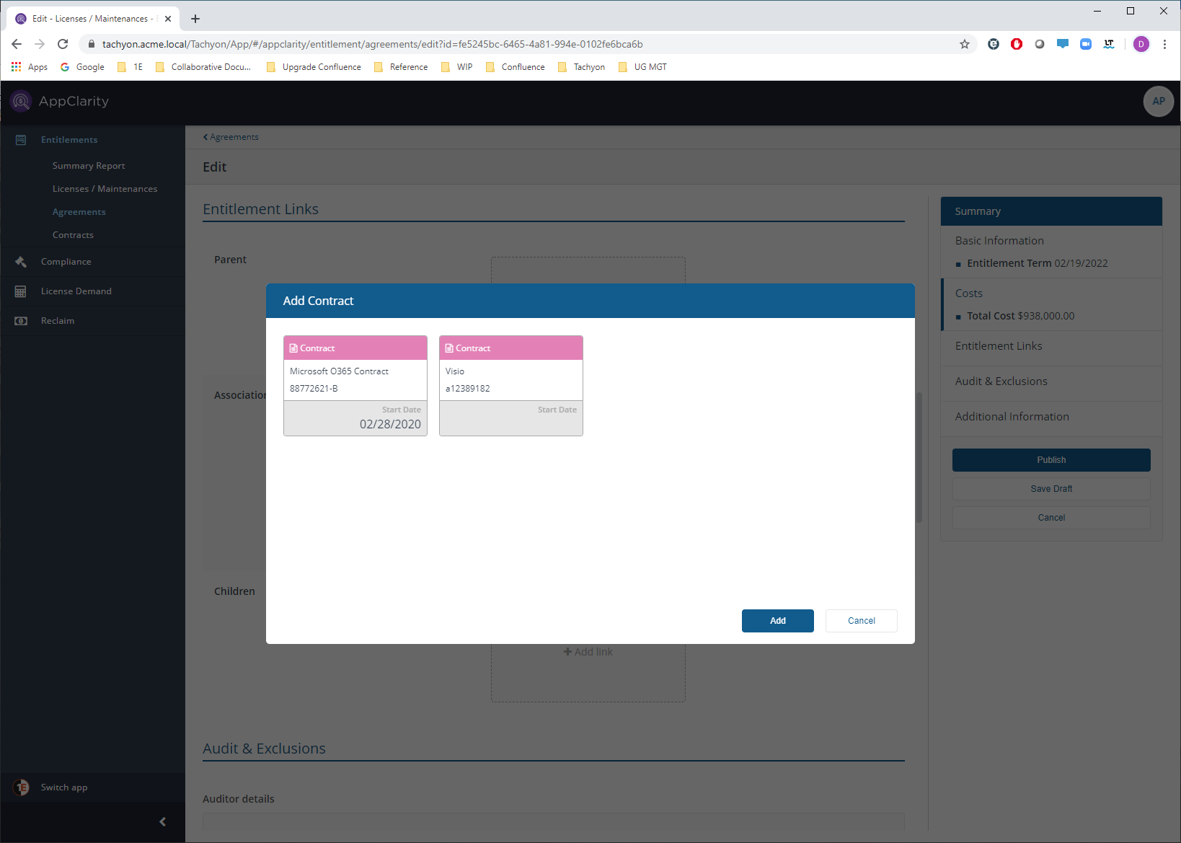Open the Apps grid bookmark
This screenshot has height=843, width=1181.
pos(30,67)
